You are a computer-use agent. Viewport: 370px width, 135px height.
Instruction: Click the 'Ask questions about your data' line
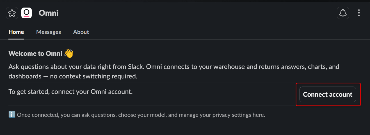(x=174, y=67)
